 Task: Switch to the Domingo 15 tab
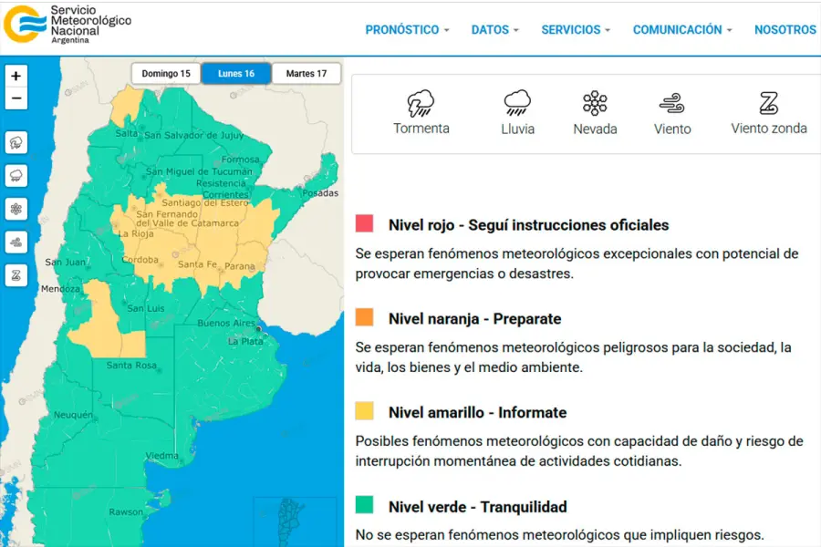coord(166,74)
